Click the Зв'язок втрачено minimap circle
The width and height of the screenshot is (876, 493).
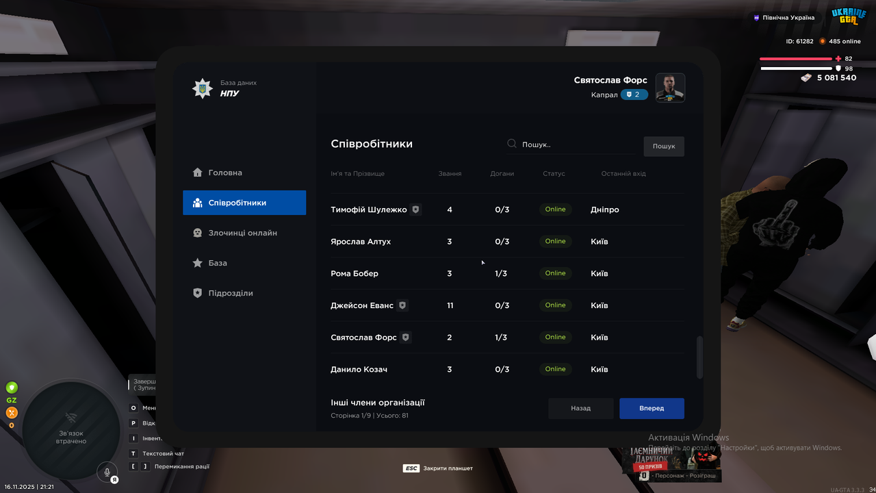[x=70, y=429]
